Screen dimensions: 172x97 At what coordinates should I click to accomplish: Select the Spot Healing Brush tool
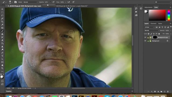(x=2, y=28)
